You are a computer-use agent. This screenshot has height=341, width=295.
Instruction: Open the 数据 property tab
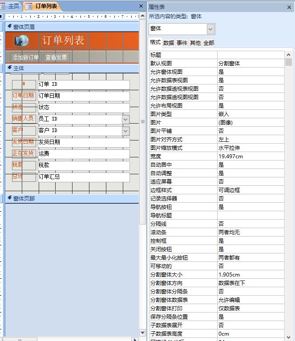click(169, 43)
